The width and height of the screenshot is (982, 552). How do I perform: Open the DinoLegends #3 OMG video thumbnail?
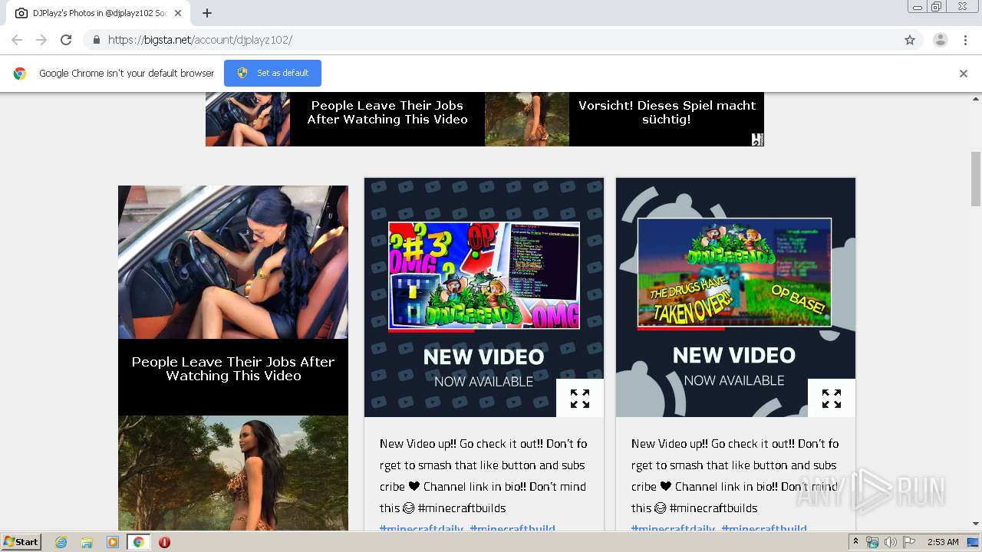point(484,275)
